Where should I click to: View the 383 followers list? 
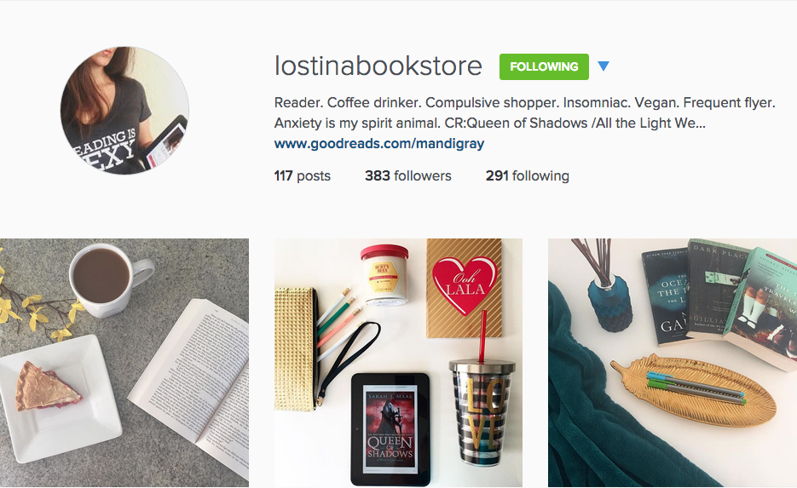(x=408, y=175)
